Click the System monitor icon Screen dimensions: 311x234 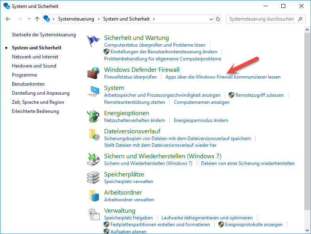pos(94,91)
